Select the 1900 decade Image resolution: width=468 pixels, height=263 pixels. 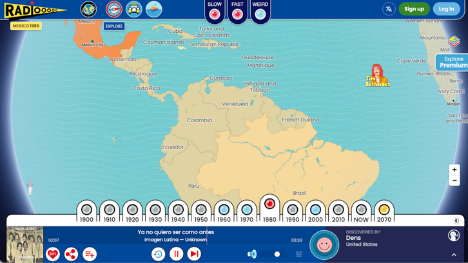[x=86, y=212]
